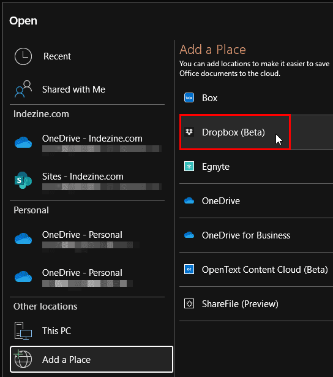Click the OneDrive for Business cloud icon

click(189, 235)
